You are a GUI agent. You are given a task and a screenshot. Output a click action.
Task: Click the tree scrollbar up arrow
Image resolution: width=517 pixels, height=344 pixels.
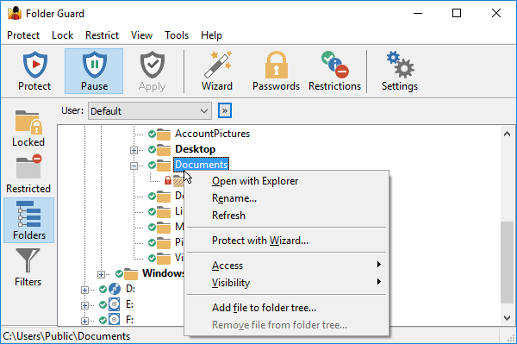coord(507,134)
